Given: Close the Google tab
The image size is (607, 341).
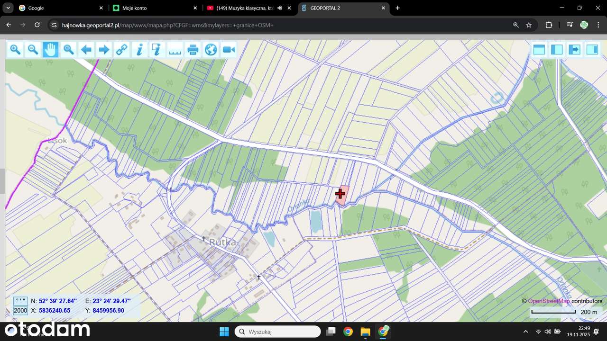Looking at the screenshot, I should pyautogui.click(x=101, y=8).
